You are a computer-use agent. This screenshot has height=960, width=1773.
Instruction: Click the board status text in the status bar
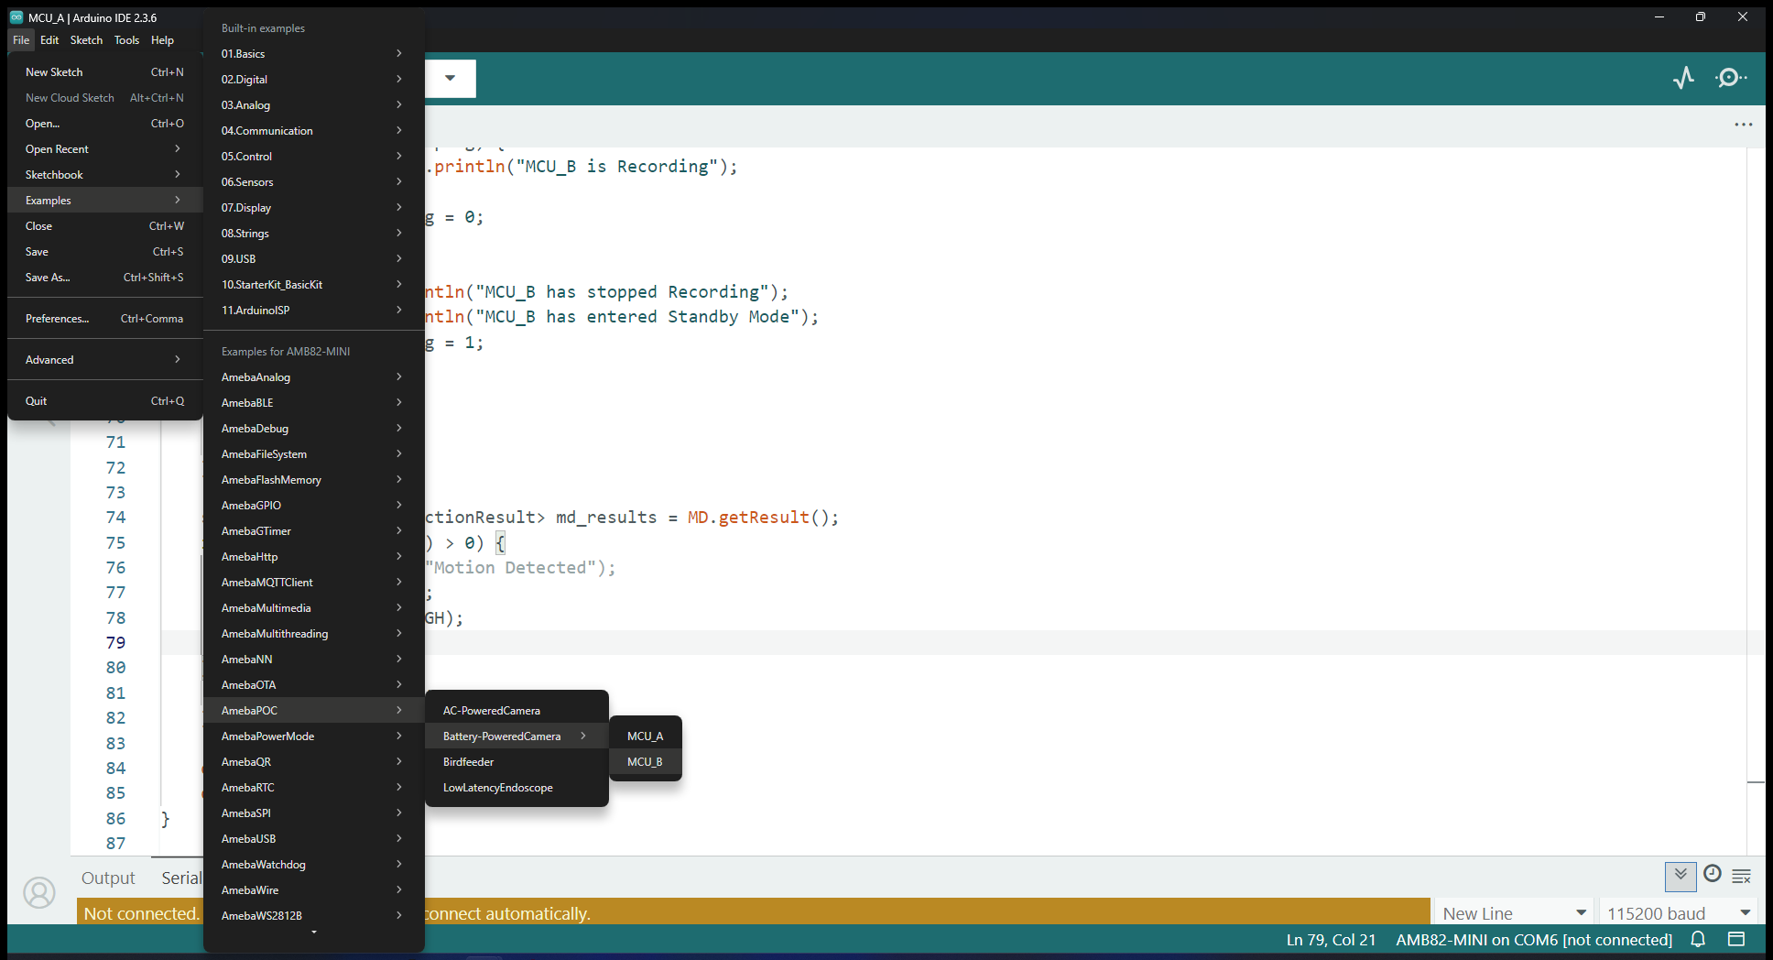pyautogui.click(x=1533, y=940)
